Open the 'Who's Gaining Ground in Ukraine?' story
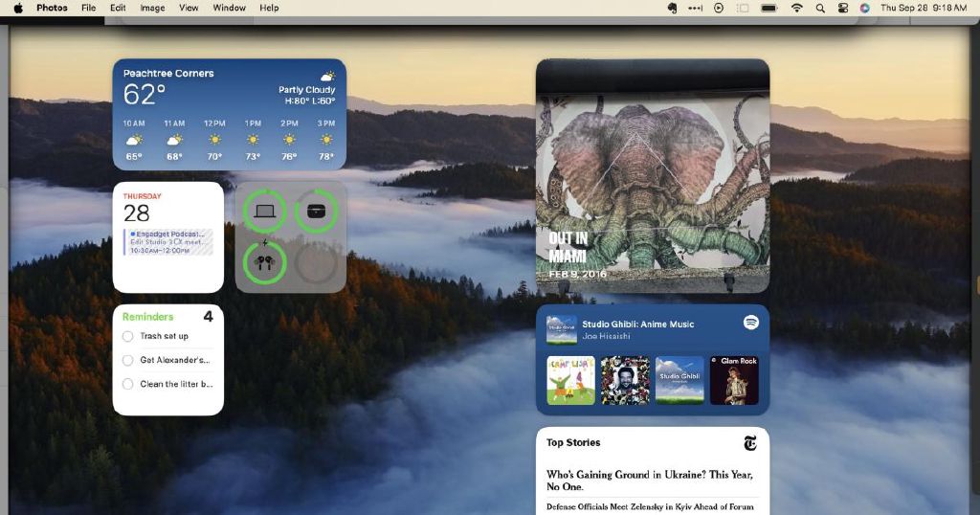 [650, 481]
